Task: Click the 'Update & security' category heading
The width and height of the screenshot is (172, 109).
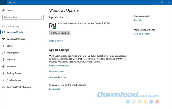Action: click(11, 26)
